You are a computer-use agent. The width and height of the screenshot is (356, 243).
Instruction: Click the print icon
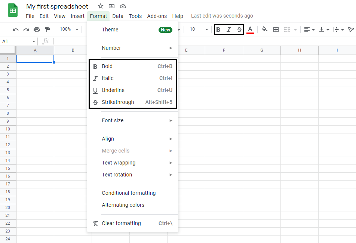[x=37, y=30]
